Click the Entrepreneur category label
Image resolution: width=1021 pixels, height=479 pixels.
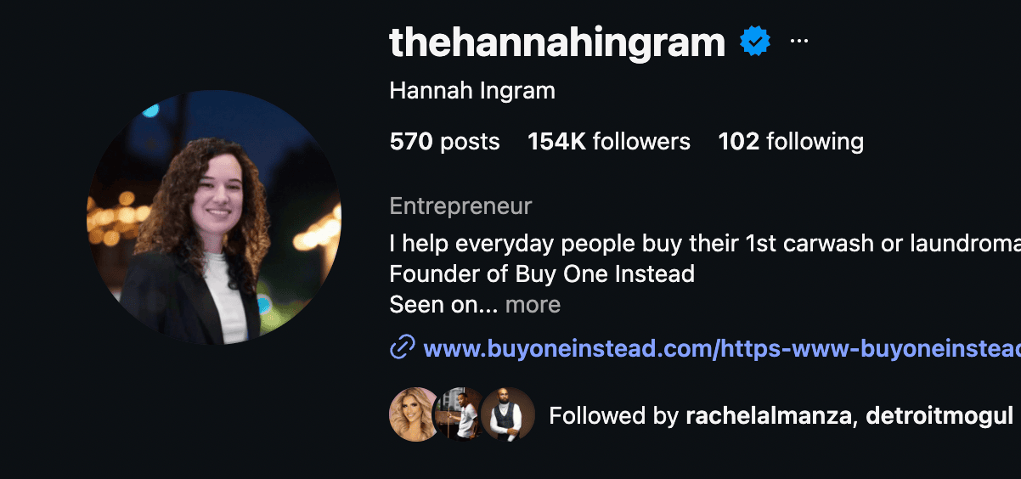point(461,206)
